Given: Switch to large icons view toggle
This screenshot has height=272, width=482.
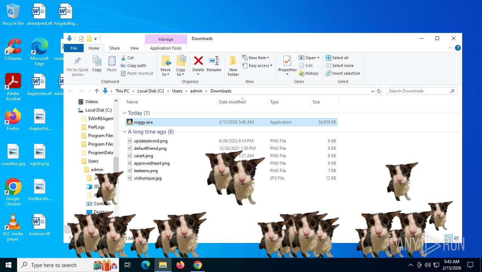Looking at the screenshot, I should [456, 238].
